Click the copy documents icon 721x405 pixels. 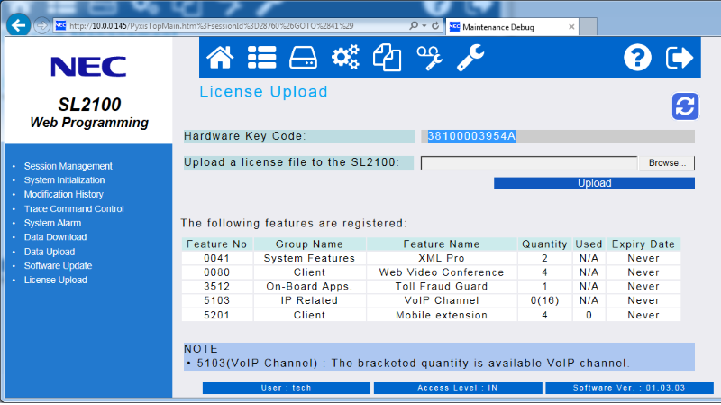pyautogui.click(x=387, y=58)
